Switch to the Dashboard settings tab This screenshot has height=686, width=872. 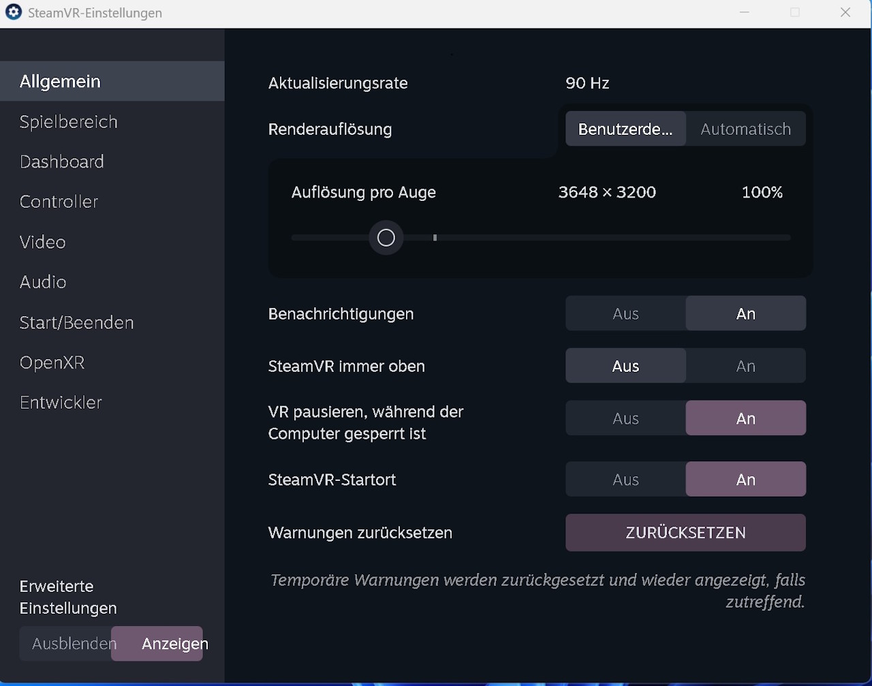(x=62, y=162)
